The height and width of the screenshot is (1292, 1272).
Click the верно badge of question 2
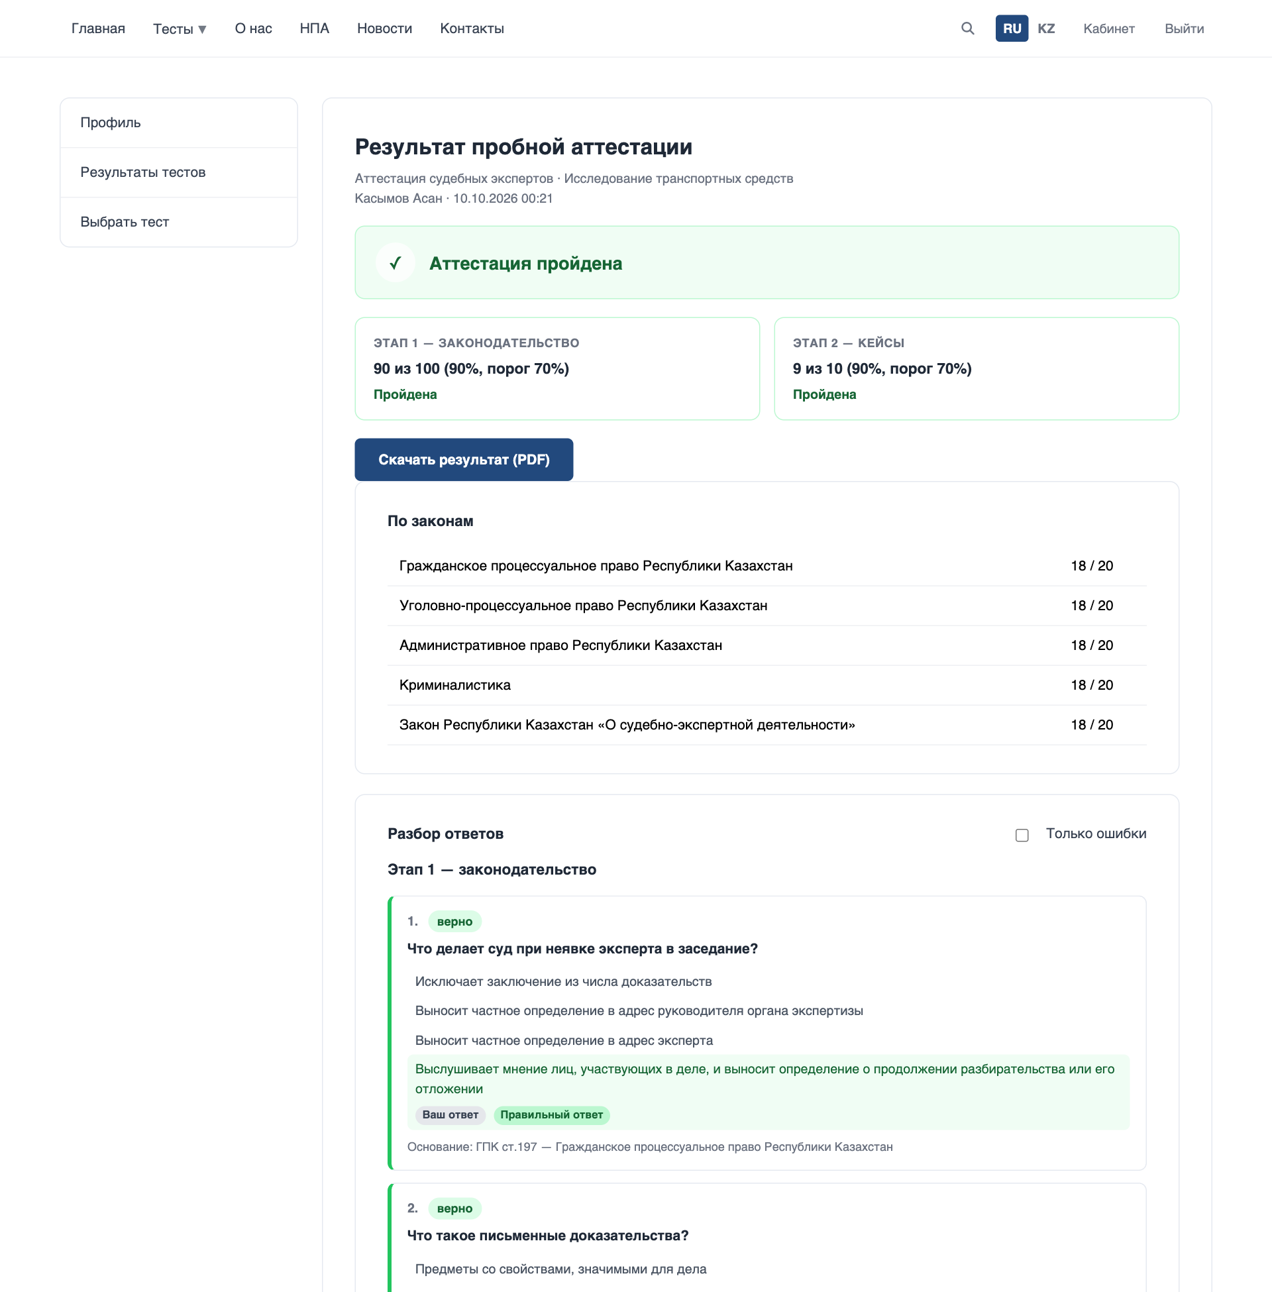pos(454,1209)
